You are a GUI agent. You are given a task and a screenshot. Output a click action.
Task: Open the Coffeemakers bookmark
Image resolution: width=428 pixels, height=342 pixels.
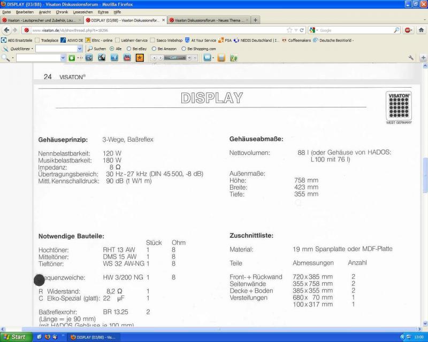(296, 41)
